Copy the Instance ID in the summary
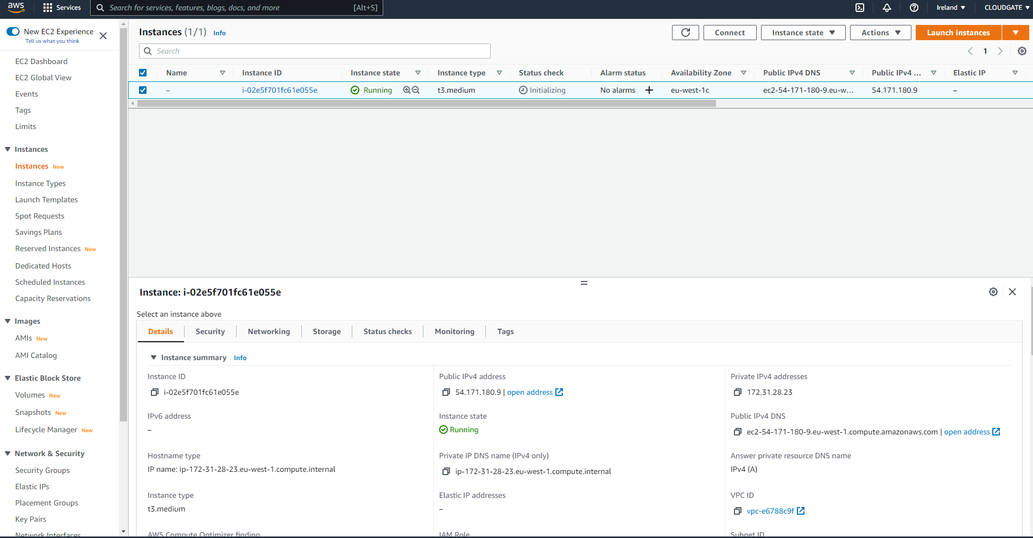1033x538 pixels. pos(155,392)
